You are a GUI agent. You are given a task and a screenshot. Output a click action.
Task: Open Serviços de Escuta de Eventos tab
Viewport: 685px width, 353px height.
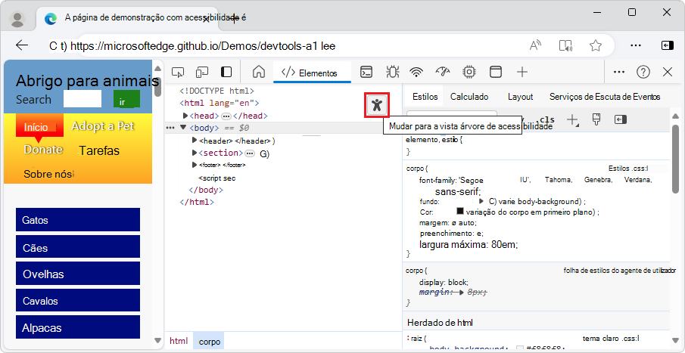605,97
